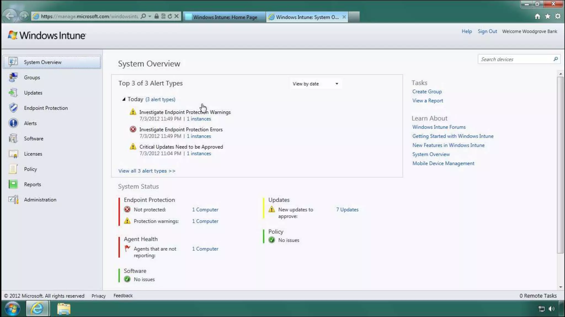Open the 7 Updates link
The width and height of the screenshot is (565, 317).
click(347, 210)
